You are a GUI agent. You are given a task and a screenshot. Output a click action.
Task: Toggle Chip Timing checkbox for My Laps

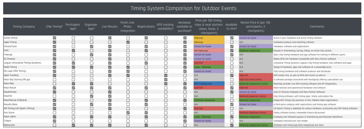pyautogui.click(x=54, y=71)
